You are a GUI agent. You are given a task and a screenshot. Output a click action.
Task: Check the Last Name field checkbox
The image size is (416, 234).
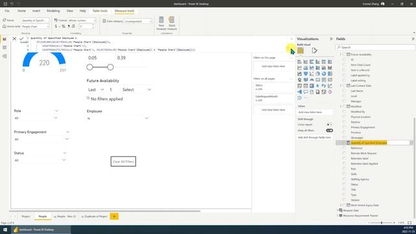(344, 91)
